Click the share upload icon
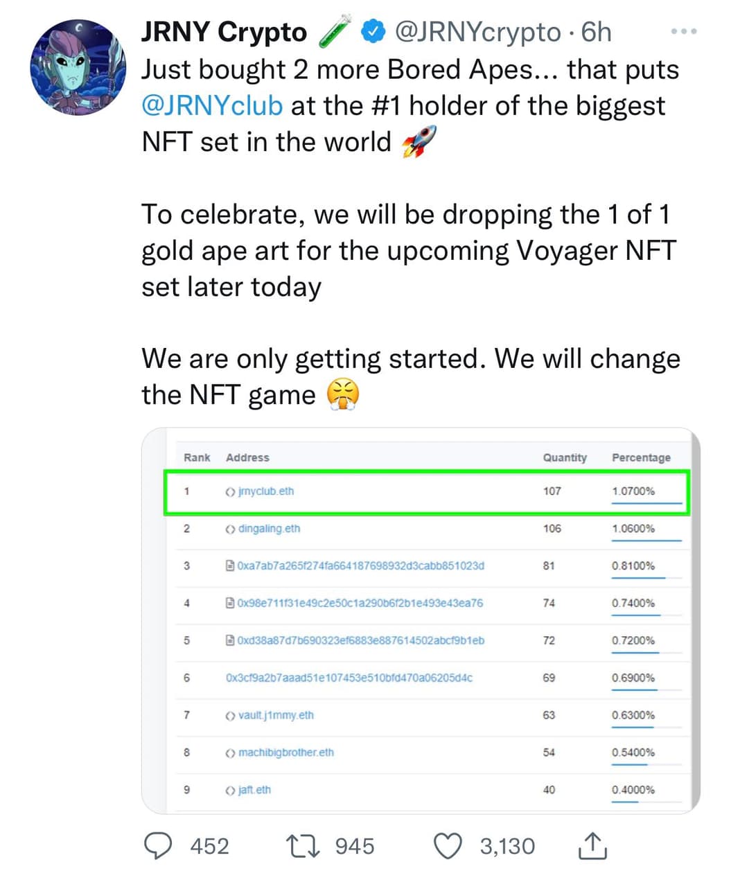This screenshot has height=887, width=731. tap(593, 845)
